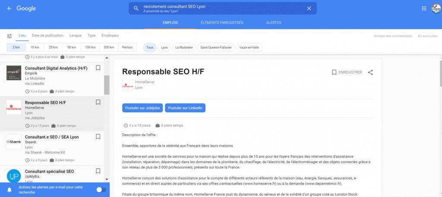
Task: Select the 100 km distance option
Action: point(90,47)
